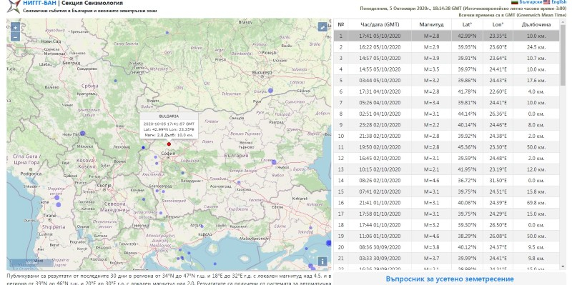This screenshot has height=285, width=572.
Task: Select event row 16 with depth 69.8 км
Action: pyautogui.click(x=446, y=203)
